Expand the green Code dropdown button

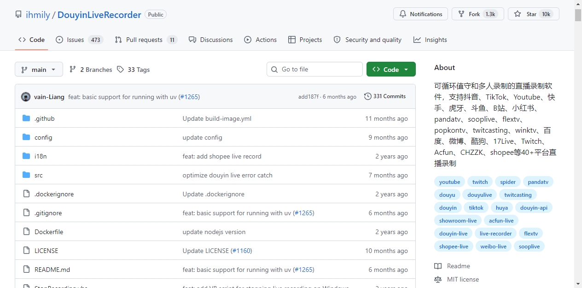[x=391, y=69]
